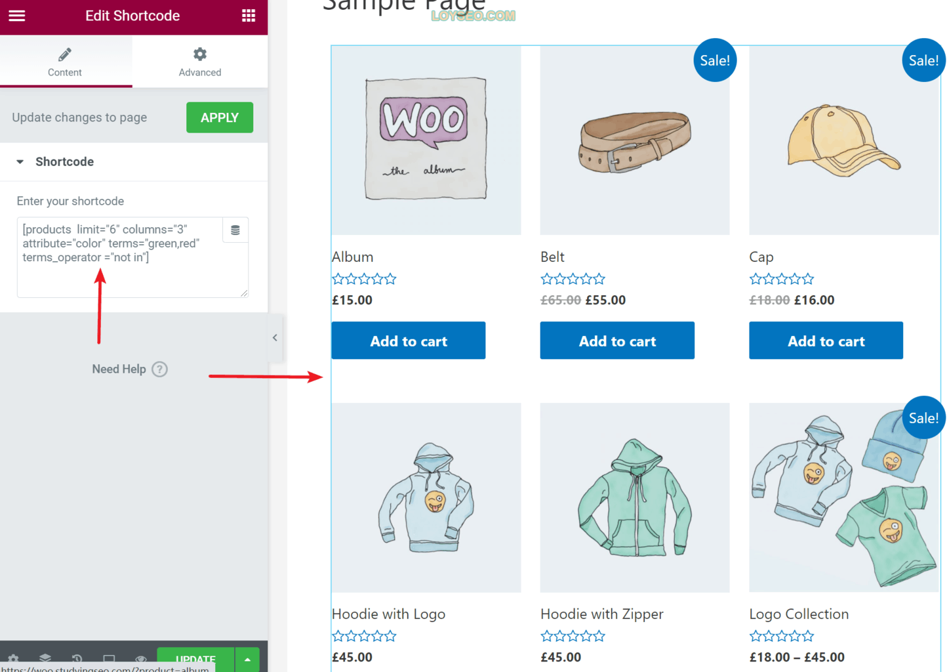The image size is (947, 672).
Task: Open the Cap product image
Action: (844, 140)
